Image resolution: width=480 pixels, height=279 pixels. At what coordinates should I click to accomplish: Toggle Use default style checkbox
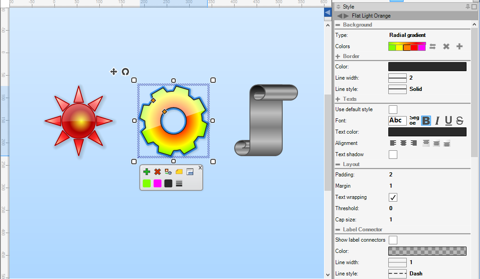click(393, 109)
